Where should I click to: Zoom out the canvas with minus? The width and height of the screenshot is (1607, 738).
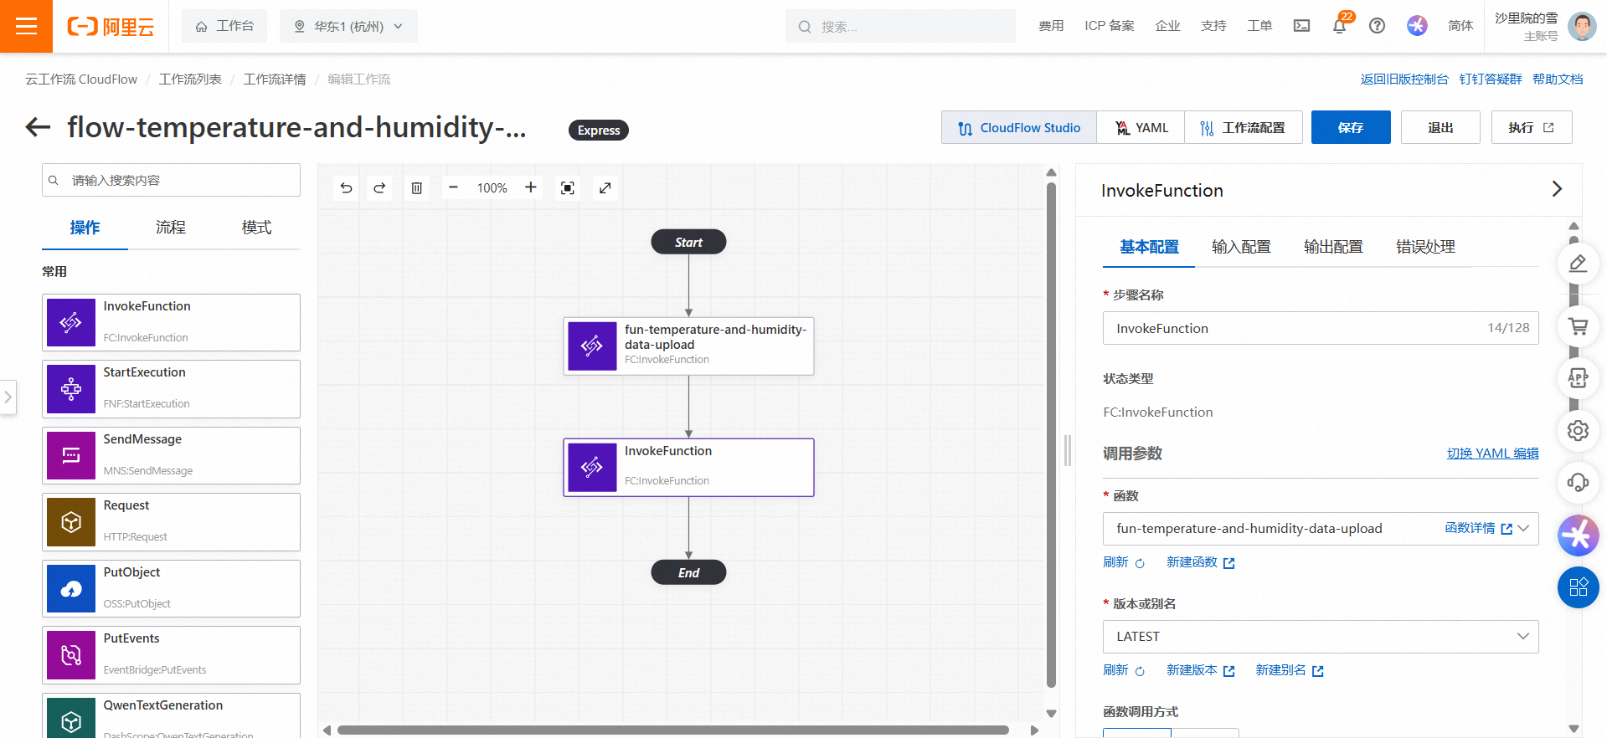(453, 187)
